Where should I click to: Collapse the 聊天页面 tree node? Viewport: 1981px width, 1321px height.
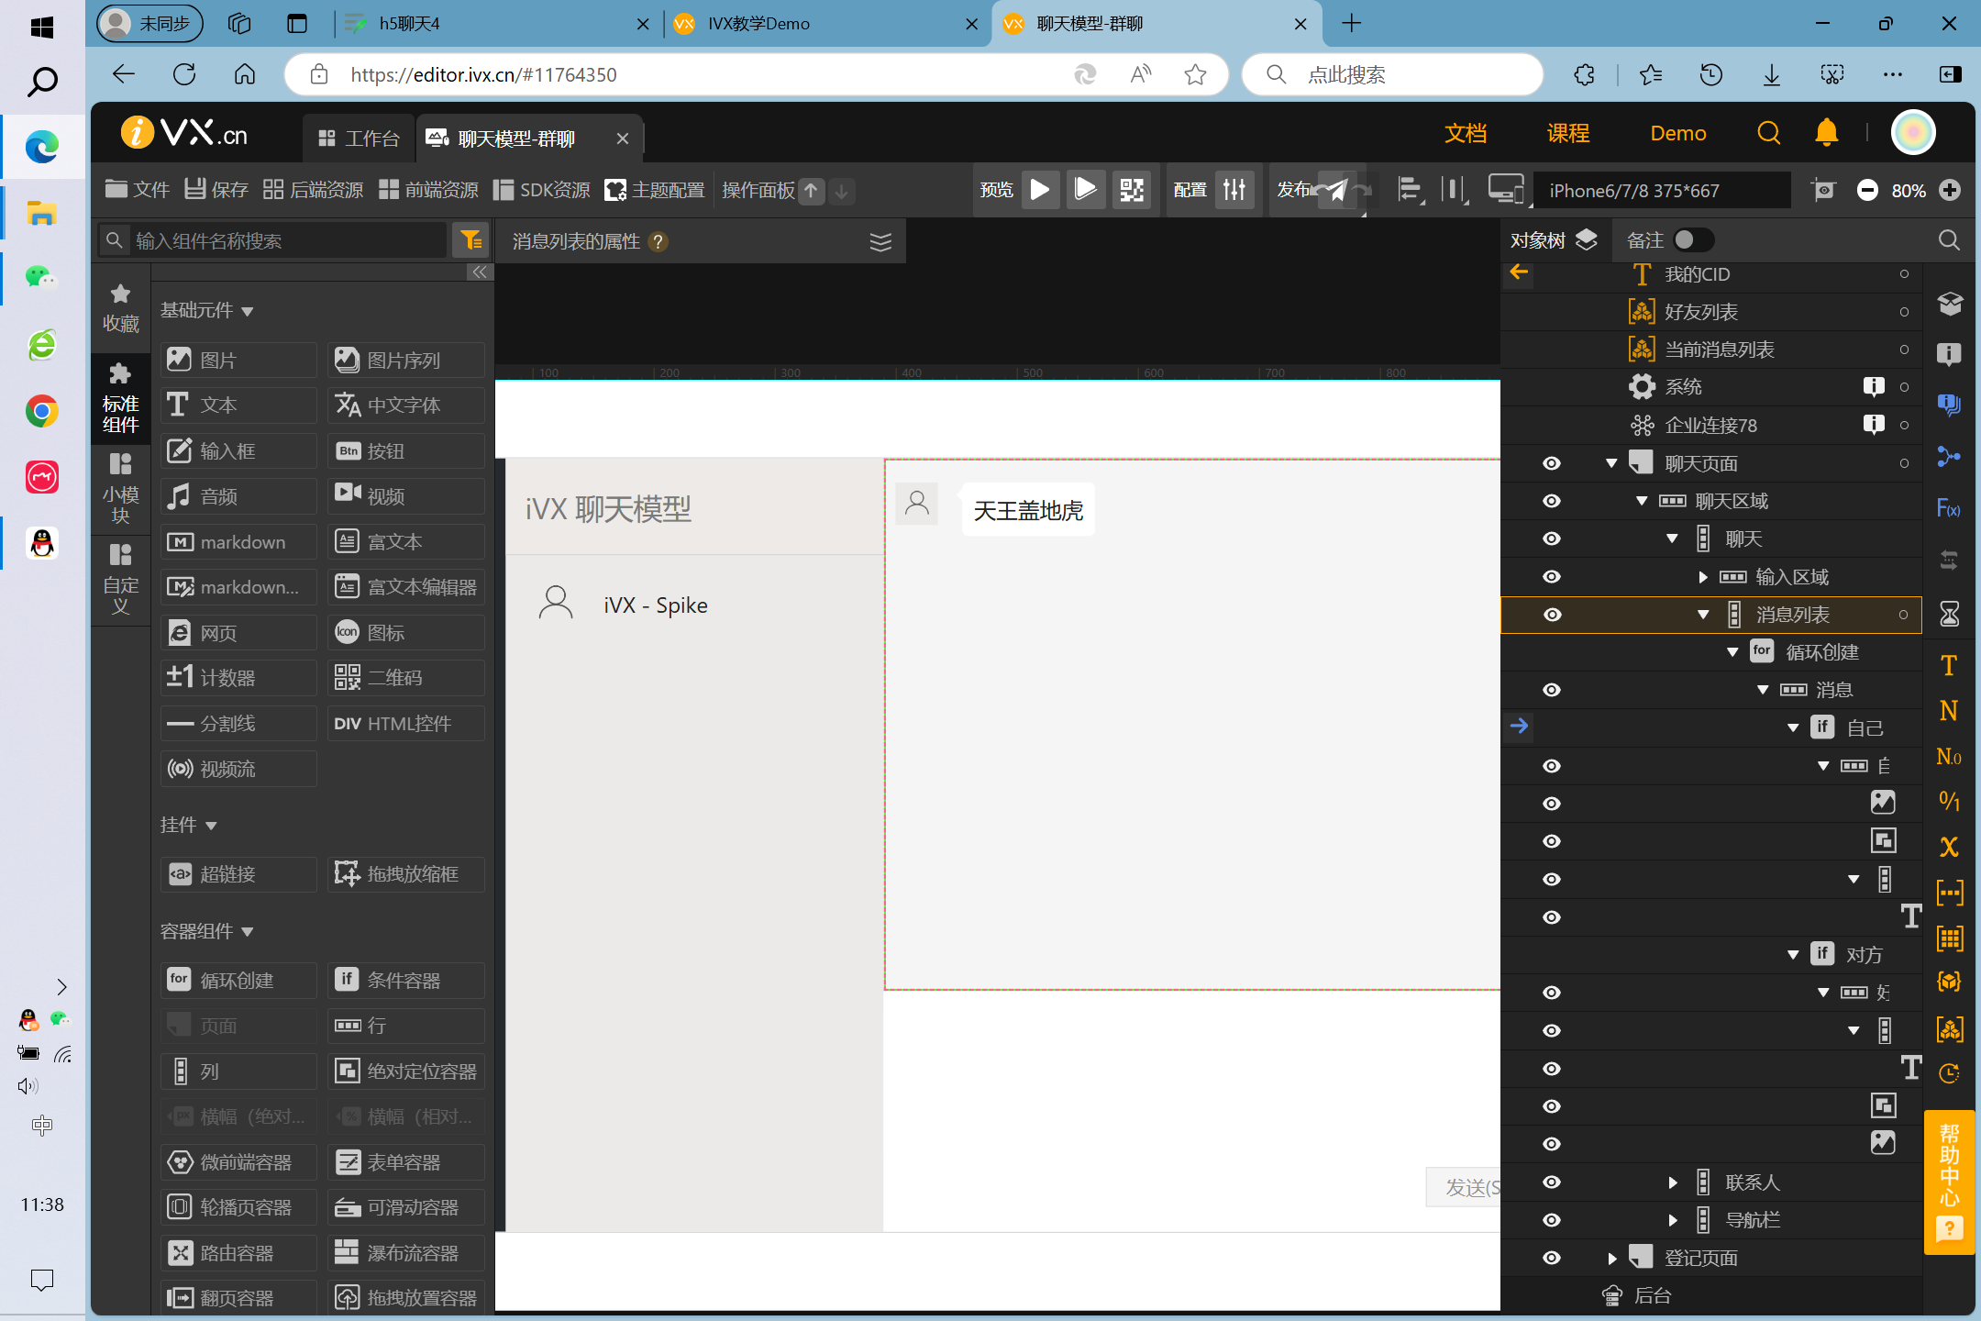point(1611,463)
